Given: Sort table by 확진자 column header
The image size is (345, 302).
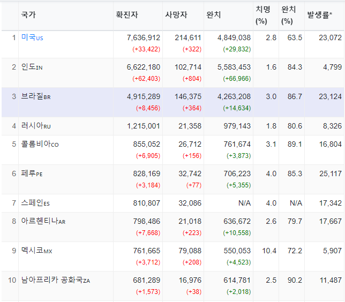Looking at the screenshot, I should pos(127,15).
